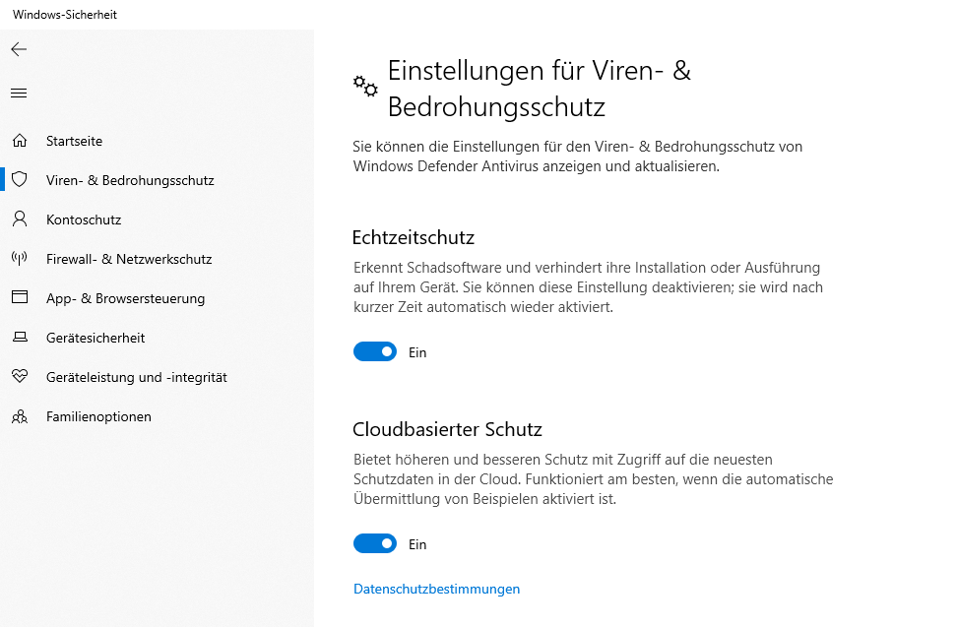Open Kontoschutz section

click(84, 219)
